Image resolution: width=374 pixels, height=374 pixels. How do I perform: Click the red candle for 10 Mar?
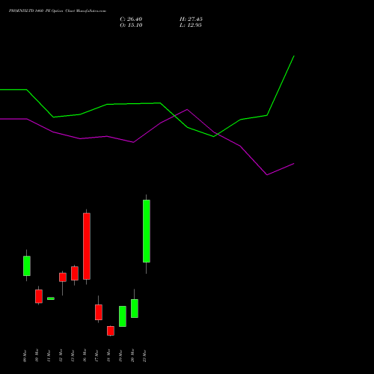point(39,296)
